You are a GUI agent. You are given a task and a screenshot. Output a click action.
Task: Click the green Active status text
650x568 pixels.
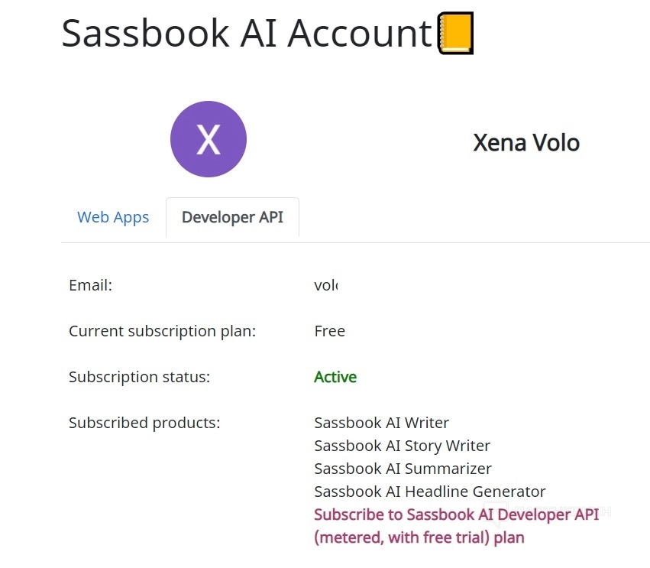[335, 377]
